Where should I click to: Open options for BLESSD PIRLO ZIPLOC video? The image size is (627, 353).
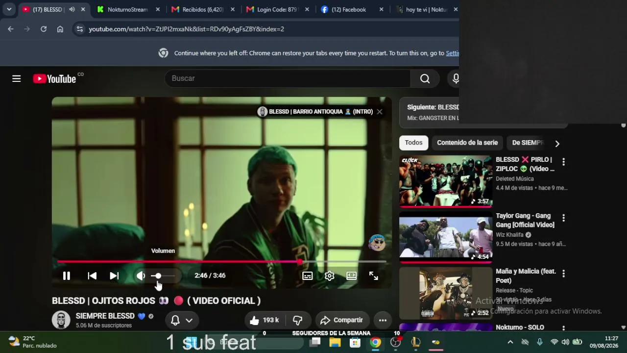click(x=563, y=162)
